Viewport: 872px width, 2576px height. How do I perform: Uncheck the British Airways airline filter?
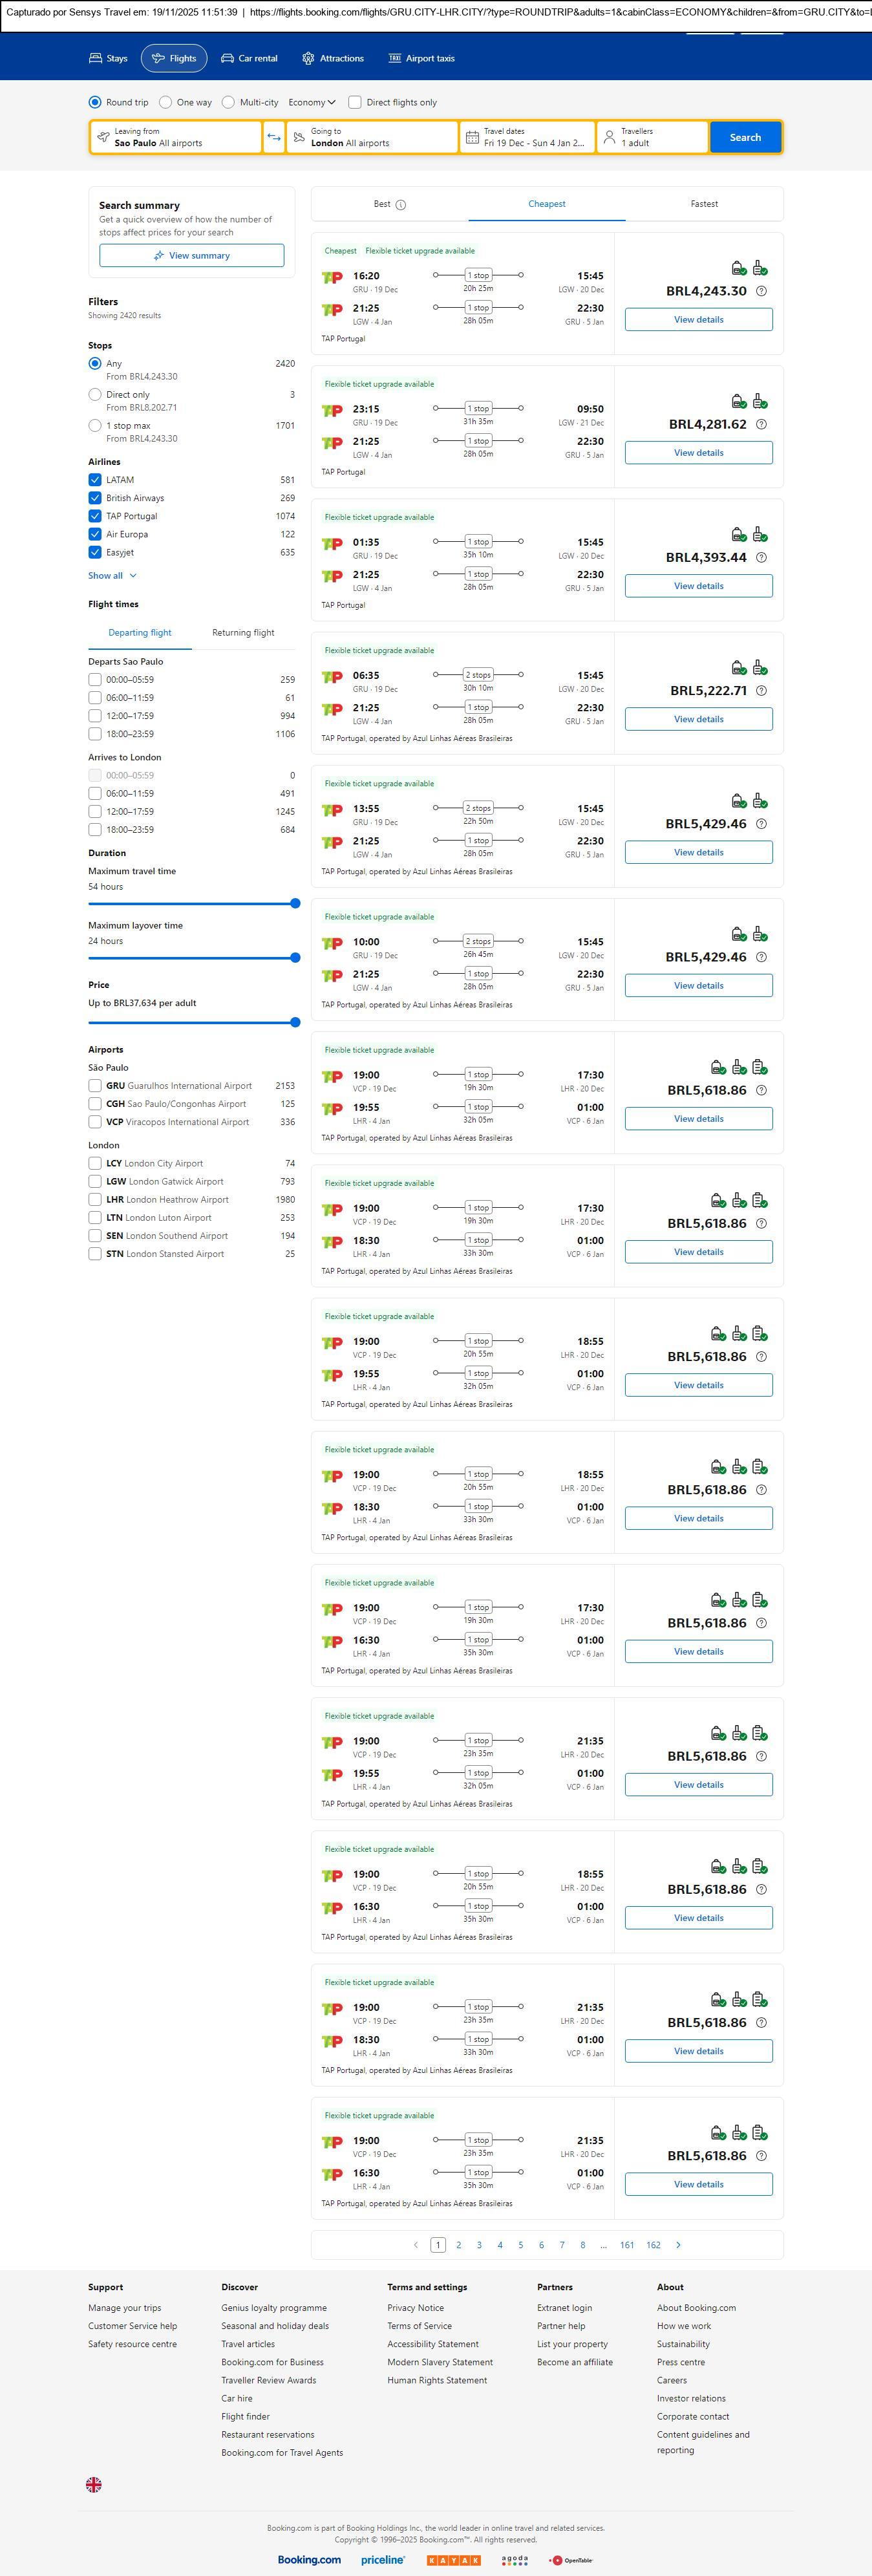pyautogui.click(x=95, y=498)
